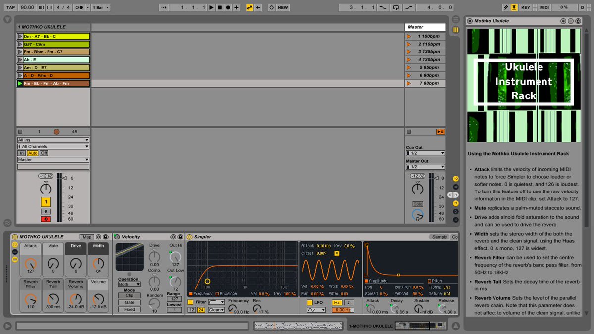Open the All Ins input routing dropdown
594x334 pixels.
[x=52, y=140]
